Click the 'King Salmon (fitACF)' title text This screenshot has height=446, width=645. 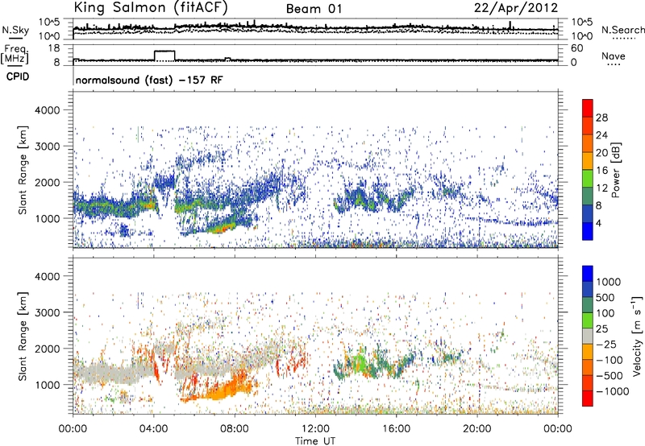151,8
